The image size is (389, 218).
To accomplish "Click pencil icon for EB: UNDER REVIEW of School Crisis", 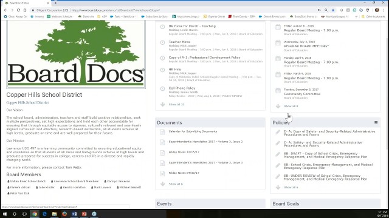I will pos(278,176).
